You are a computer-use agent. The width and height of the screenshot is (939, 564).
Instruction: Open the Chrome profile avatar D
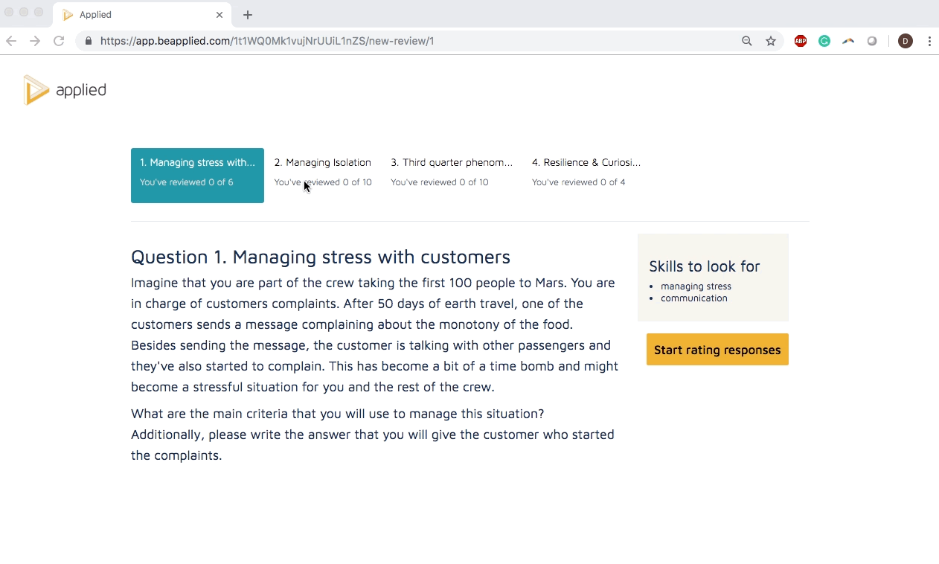(906, 41)
